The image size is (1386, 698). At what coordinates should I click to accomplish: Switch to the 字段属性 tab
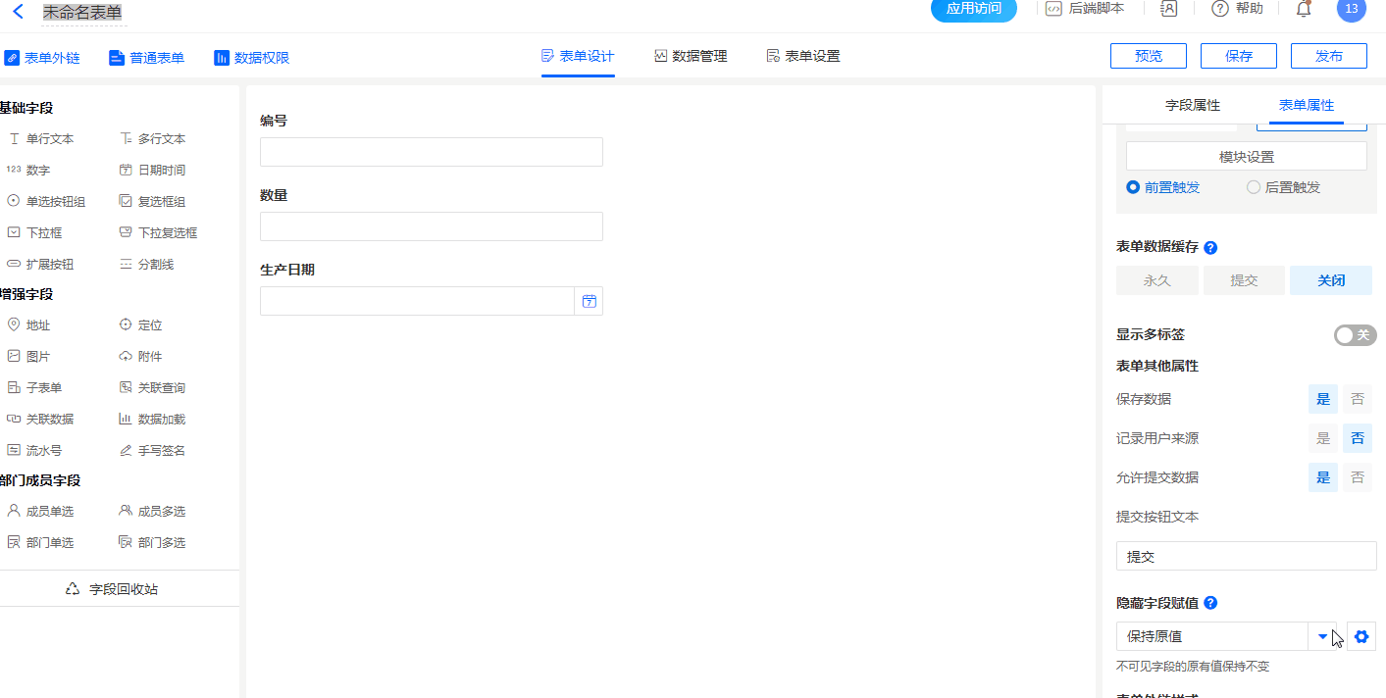pos(1192,106)
